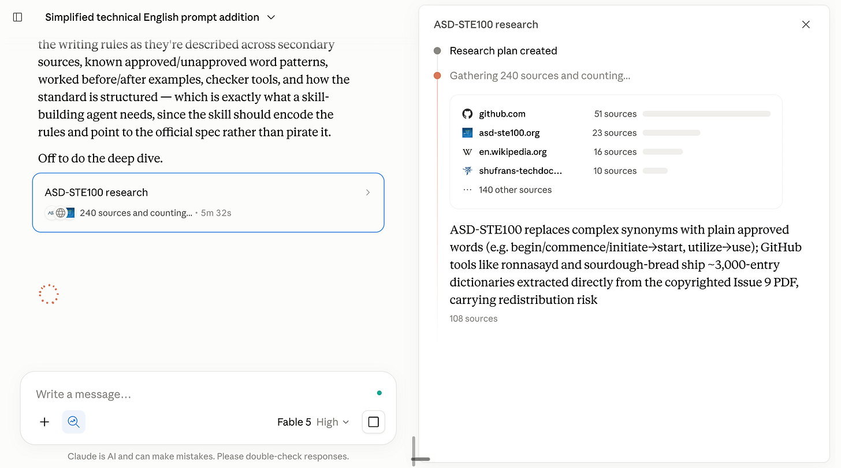
Task: Click the '5m 32s' elapsed time text
Action: pos(216,213)
